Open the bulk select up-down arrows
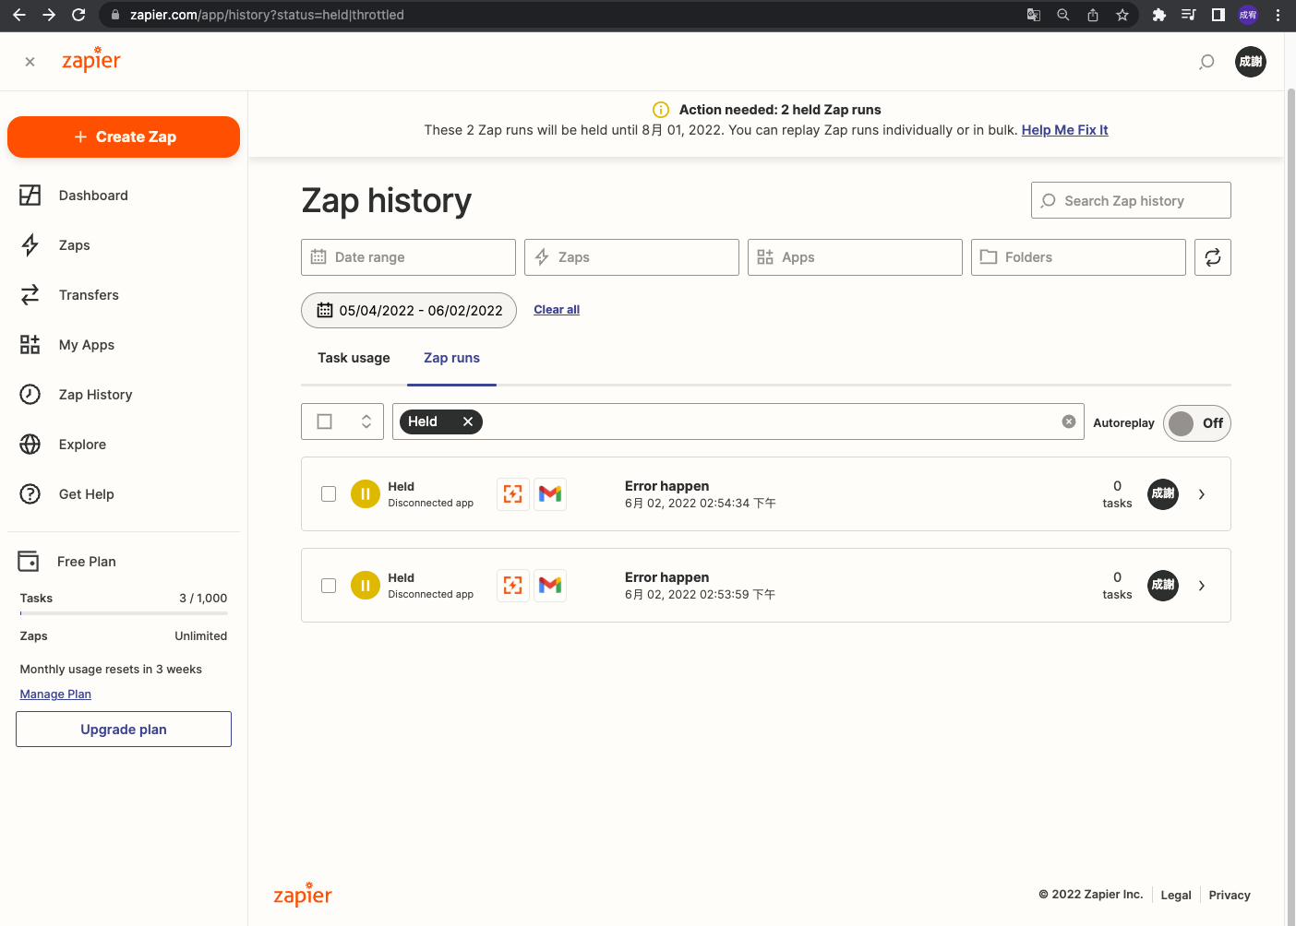The height and width of the screenshot is (926, 1296). [366, 421]
